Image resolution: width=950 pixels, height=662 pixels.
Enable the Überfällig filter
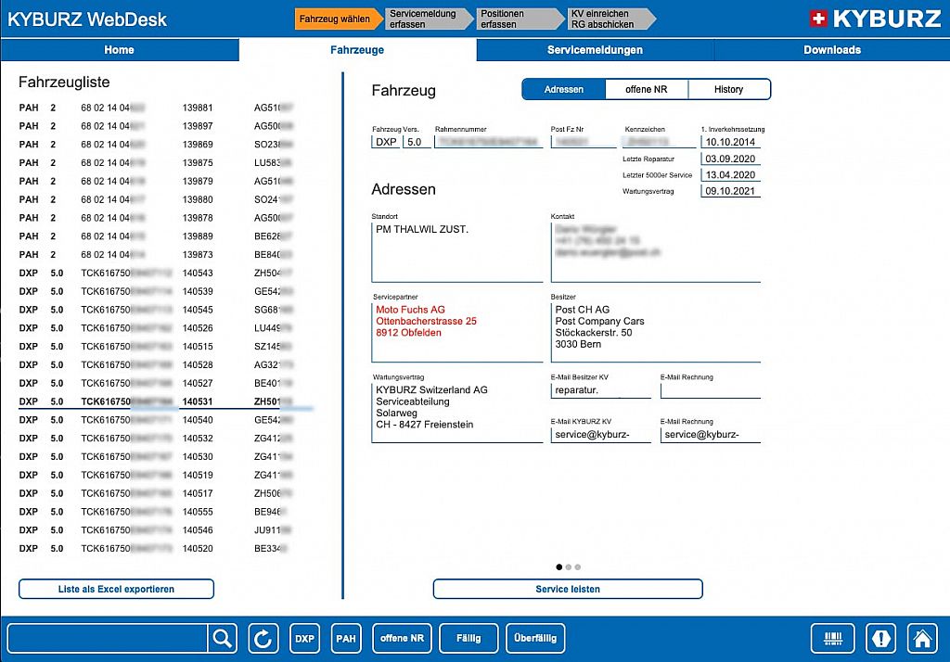click(x=535, y=638)
